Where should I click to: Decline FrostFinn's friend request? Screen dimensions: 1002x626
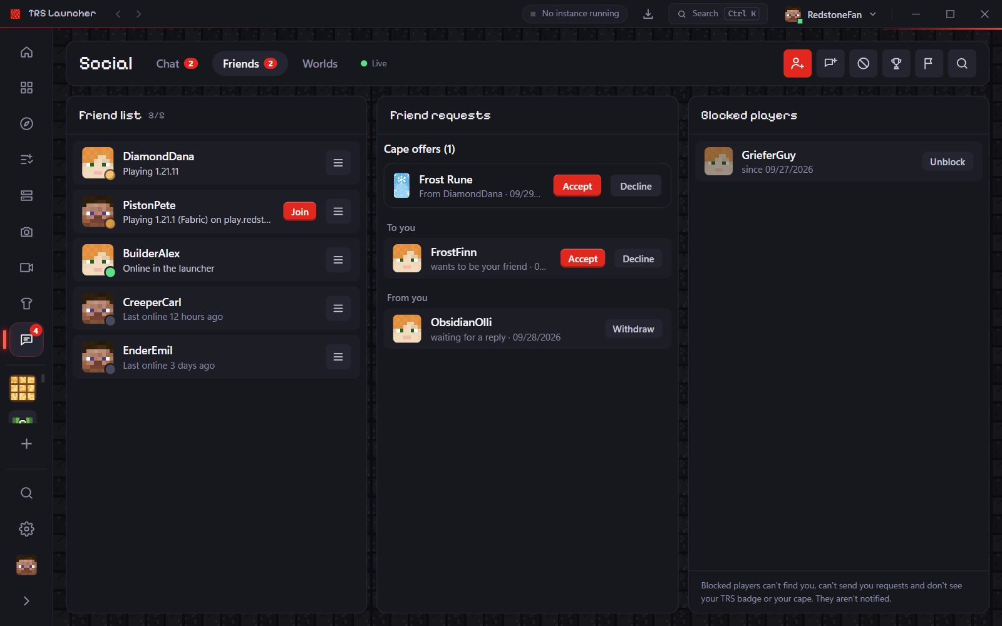638,259
